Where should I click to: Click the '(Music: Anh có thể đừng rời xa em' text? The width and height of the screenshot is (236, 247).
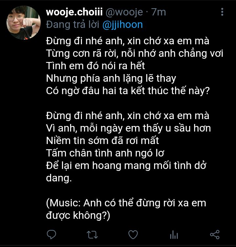tap(126, 203)
